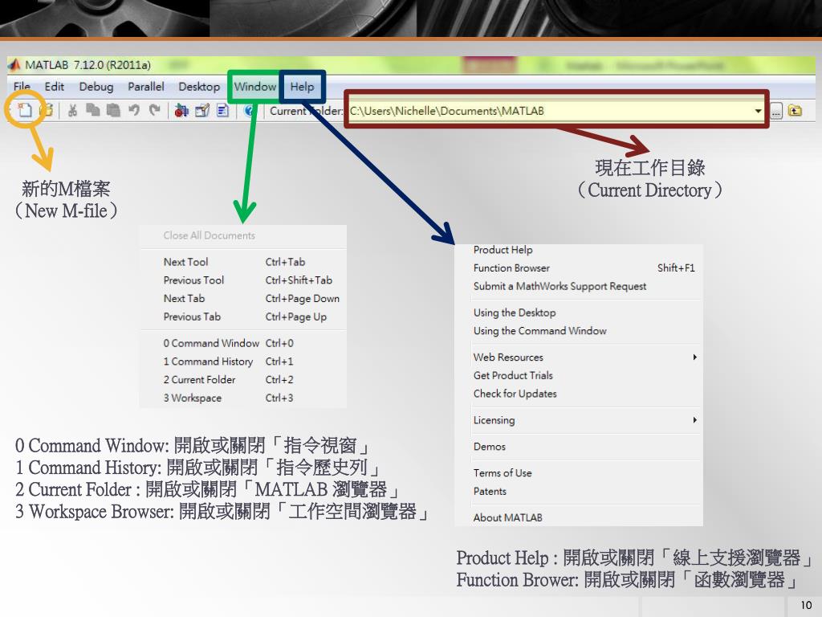Open Simulink from the toolbar icon
The image size is (822, 617).
(x=181, y=110)
